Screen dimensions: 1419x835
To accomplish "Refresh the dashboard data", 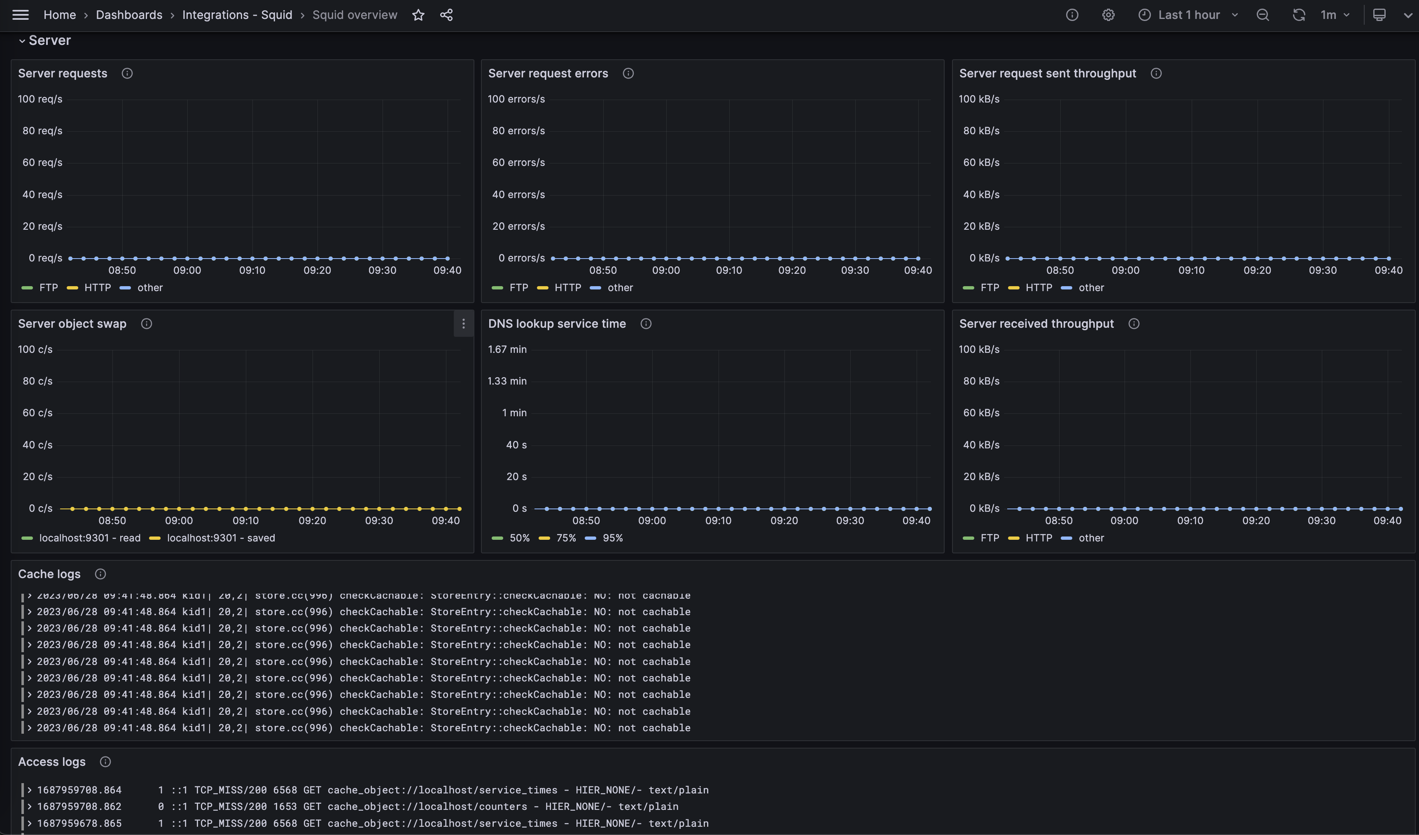I will click(1299, 15).
